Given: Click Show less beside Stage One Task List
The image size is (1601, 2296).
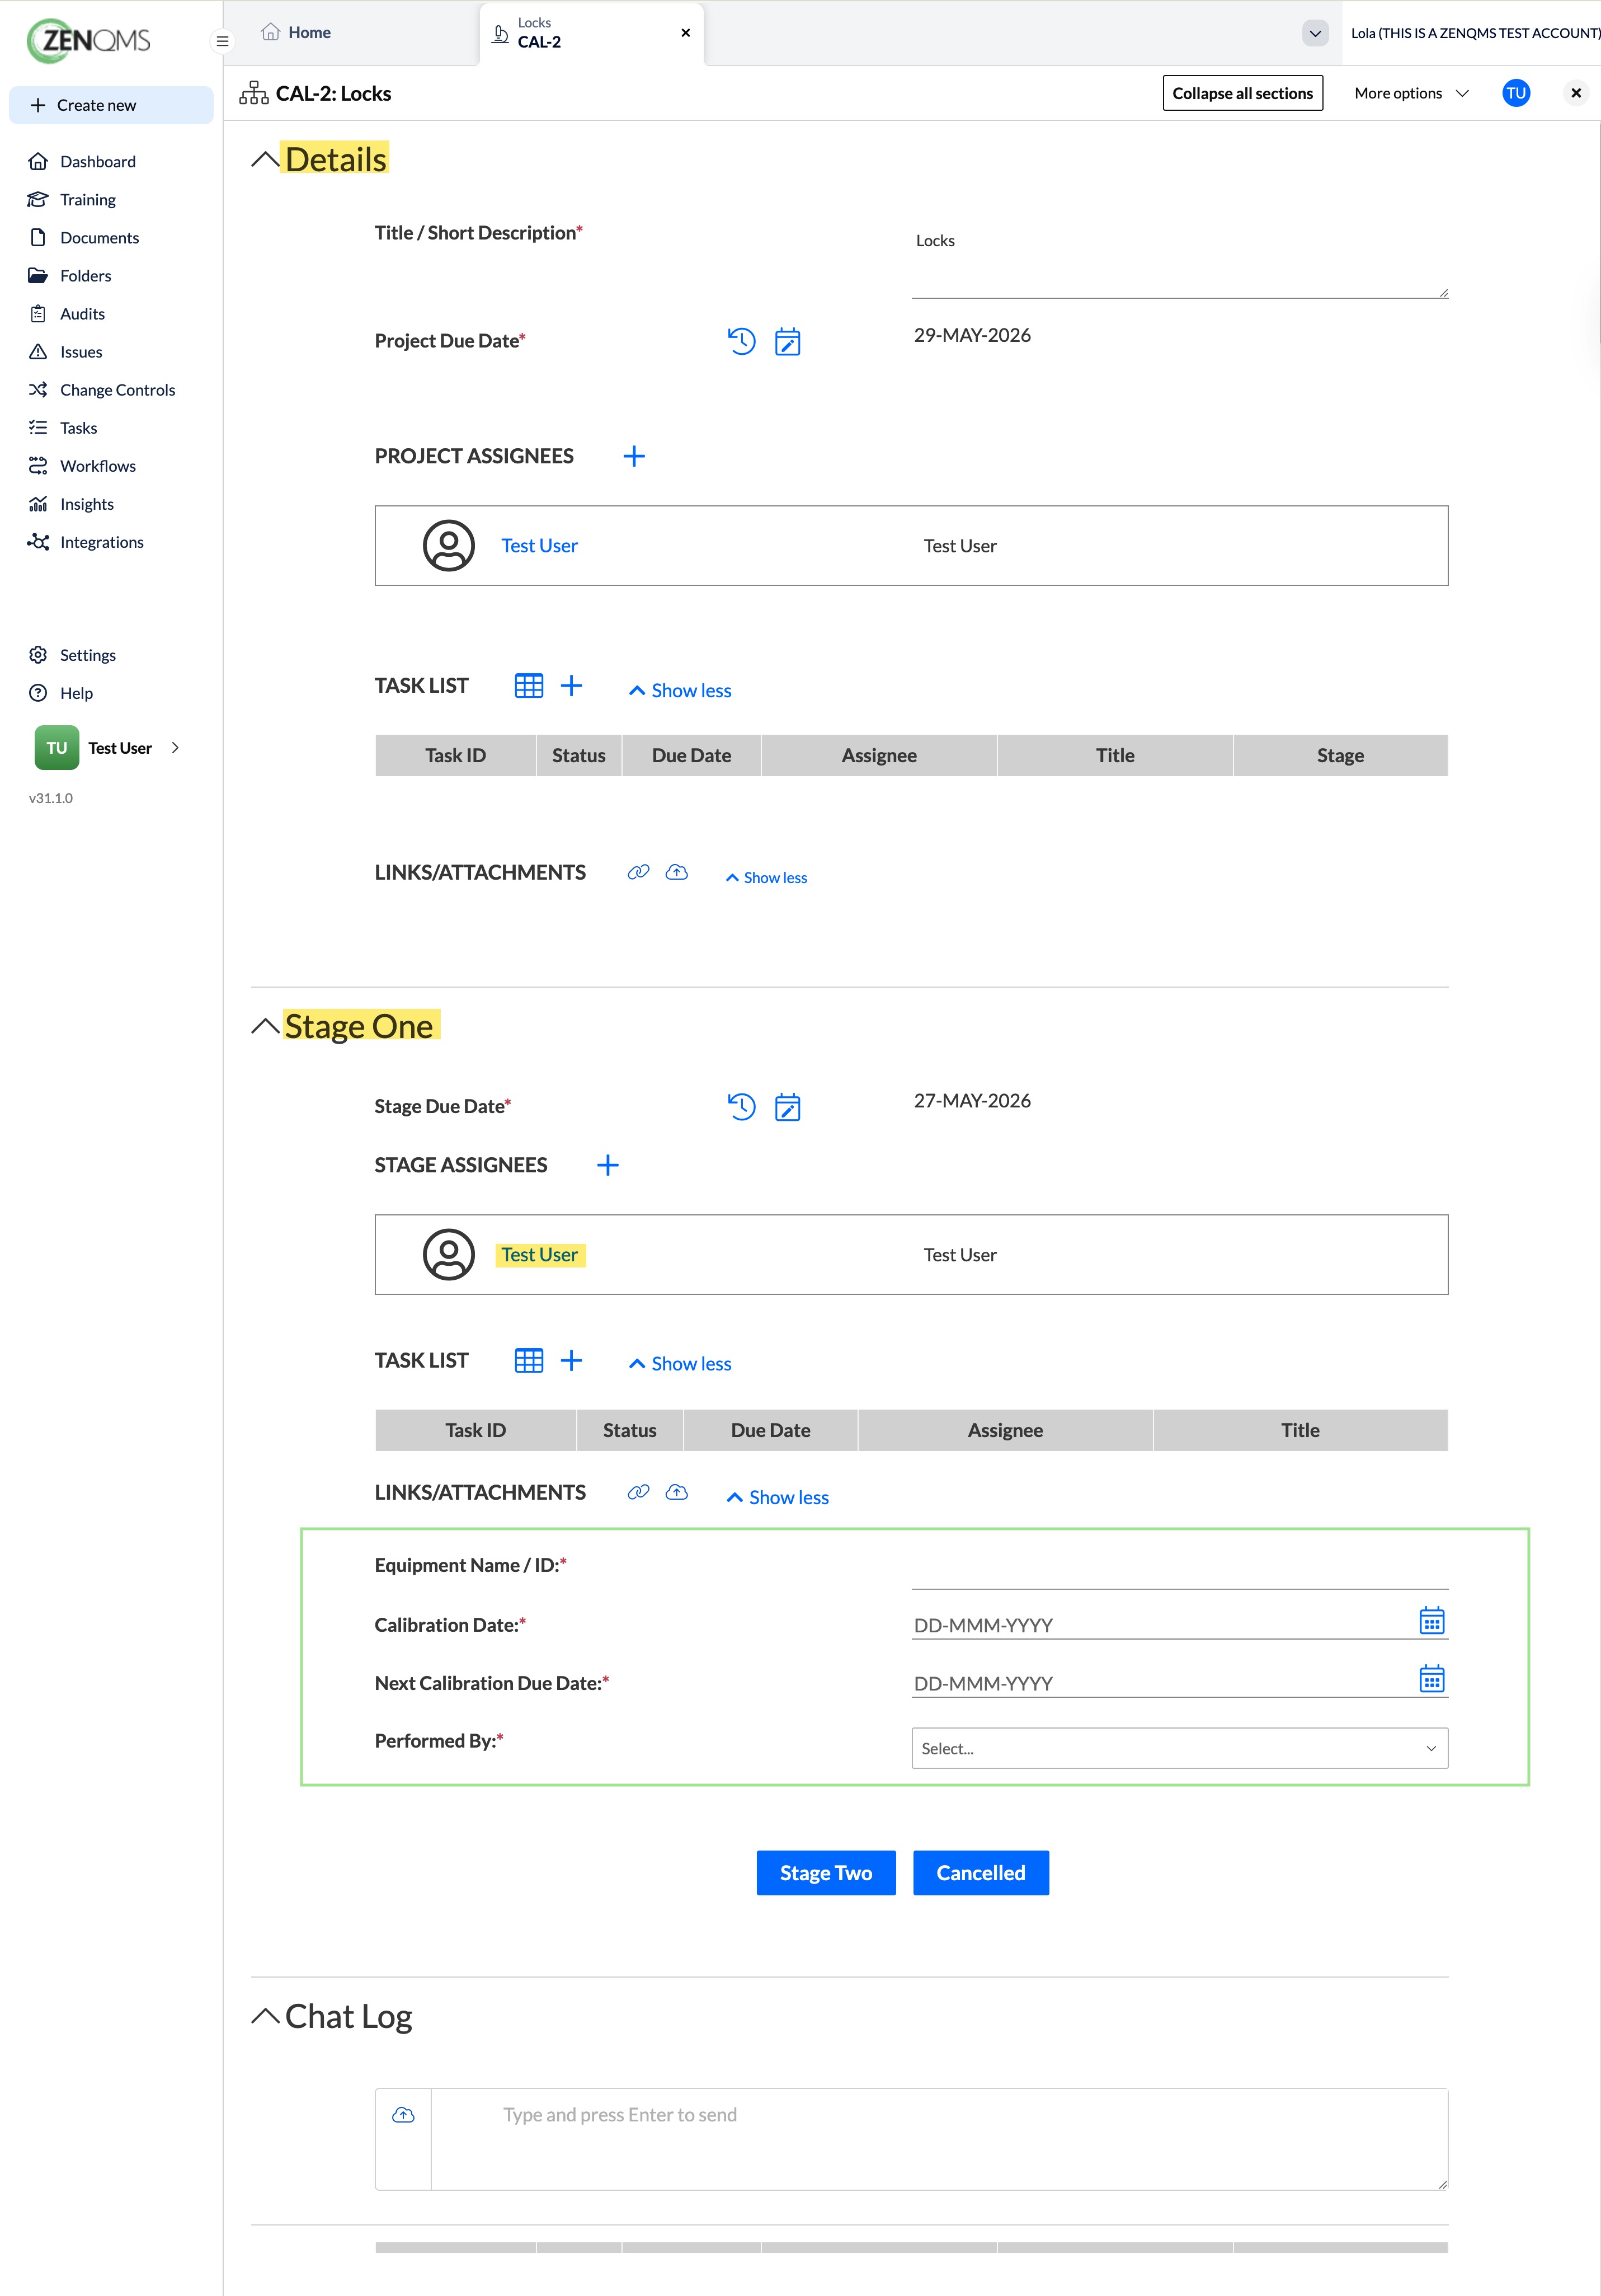Looking at the screenshot, I should (681, 1363).
